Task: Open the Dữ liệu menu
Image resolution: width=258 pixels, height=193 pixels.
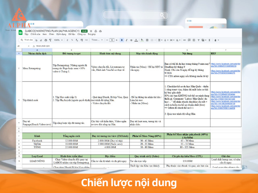Action: (72, 34)
